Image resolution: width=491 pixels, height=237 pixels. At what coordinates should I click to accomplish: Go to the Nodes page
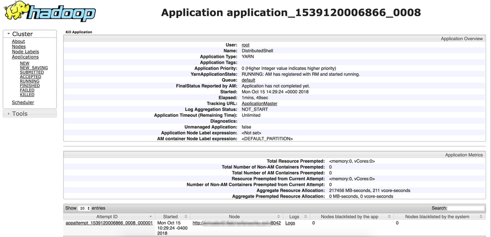tap(19, 47)
